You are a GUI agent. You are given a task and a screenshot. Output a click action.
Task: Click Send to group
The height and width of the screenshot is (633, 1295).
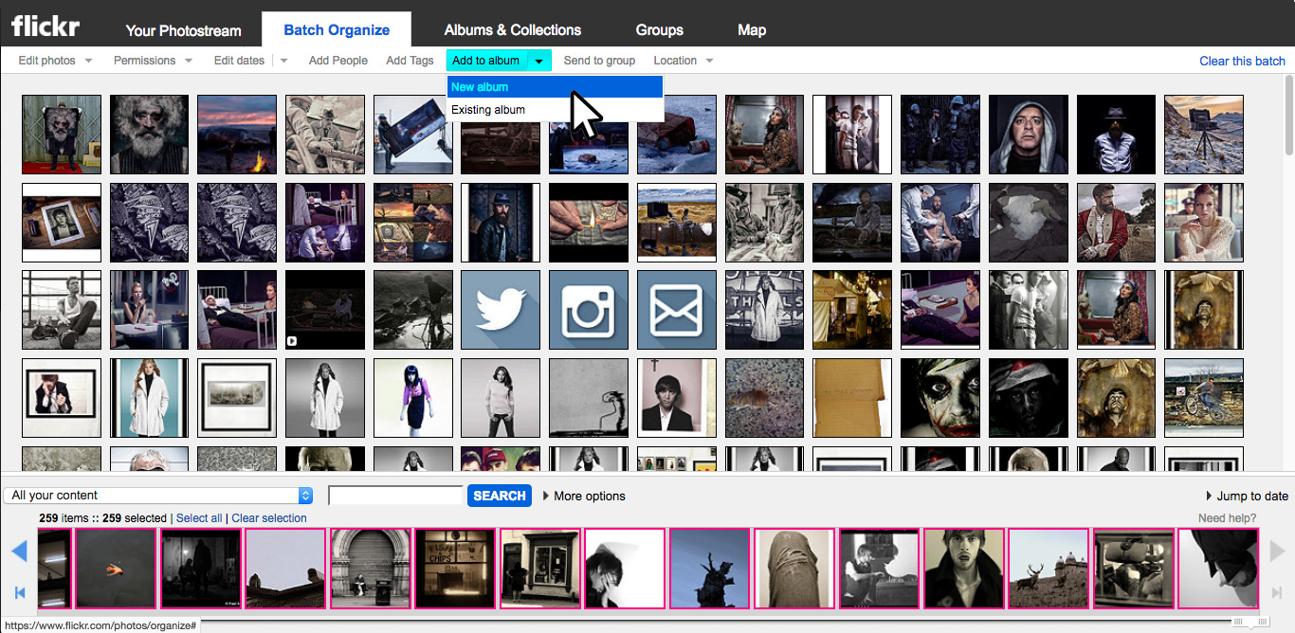point(599,61)
